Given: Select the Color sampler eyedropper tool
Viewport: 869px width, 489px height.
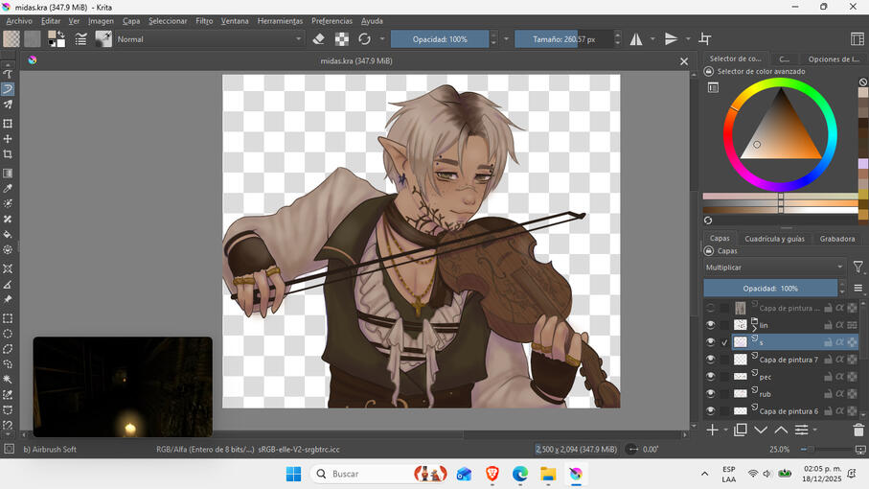Looking at the screenshot, I should click(8, 189).
